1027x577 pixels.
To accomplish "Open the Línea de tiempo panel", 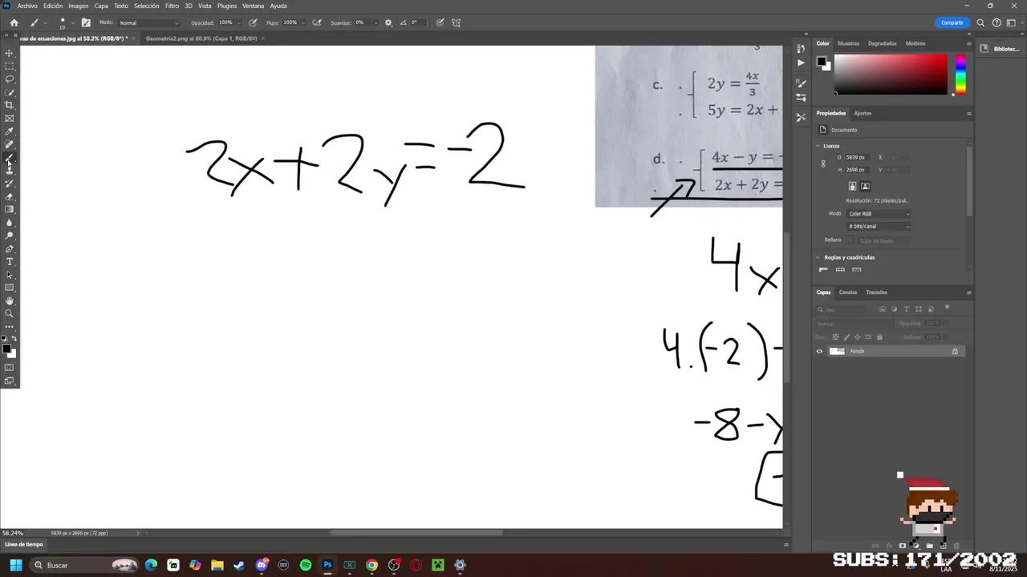I will 24,544.
